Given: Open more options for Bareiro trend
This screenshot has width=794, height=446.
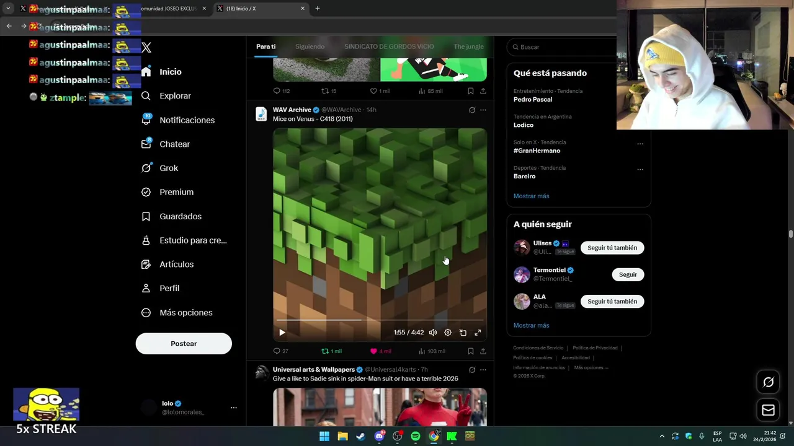Looking at the screenshot, I should 640,169.
